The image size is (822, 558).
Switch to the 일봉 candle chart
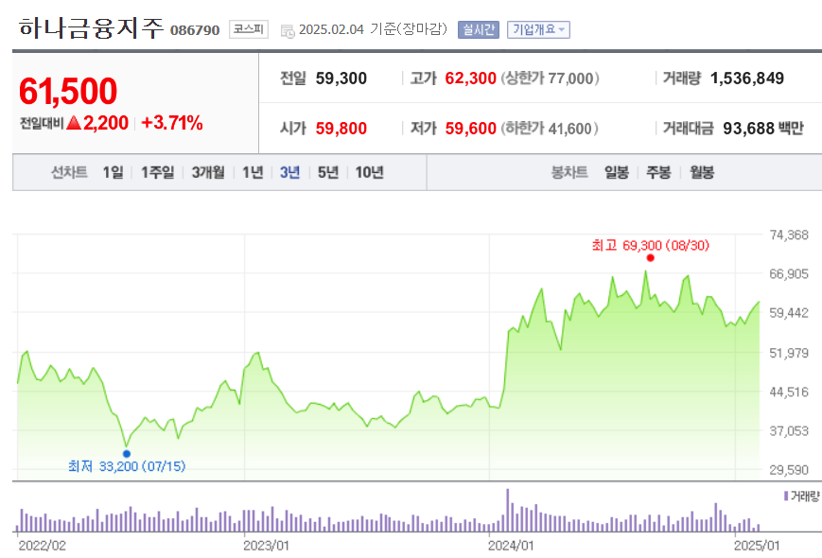(617, 172)
